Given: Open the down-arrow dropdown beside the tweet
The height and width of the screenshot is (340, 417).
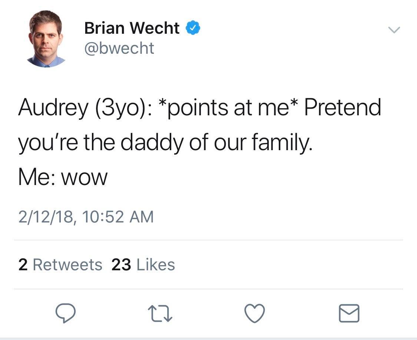Looking at the screenshot, I should (395, 29).
